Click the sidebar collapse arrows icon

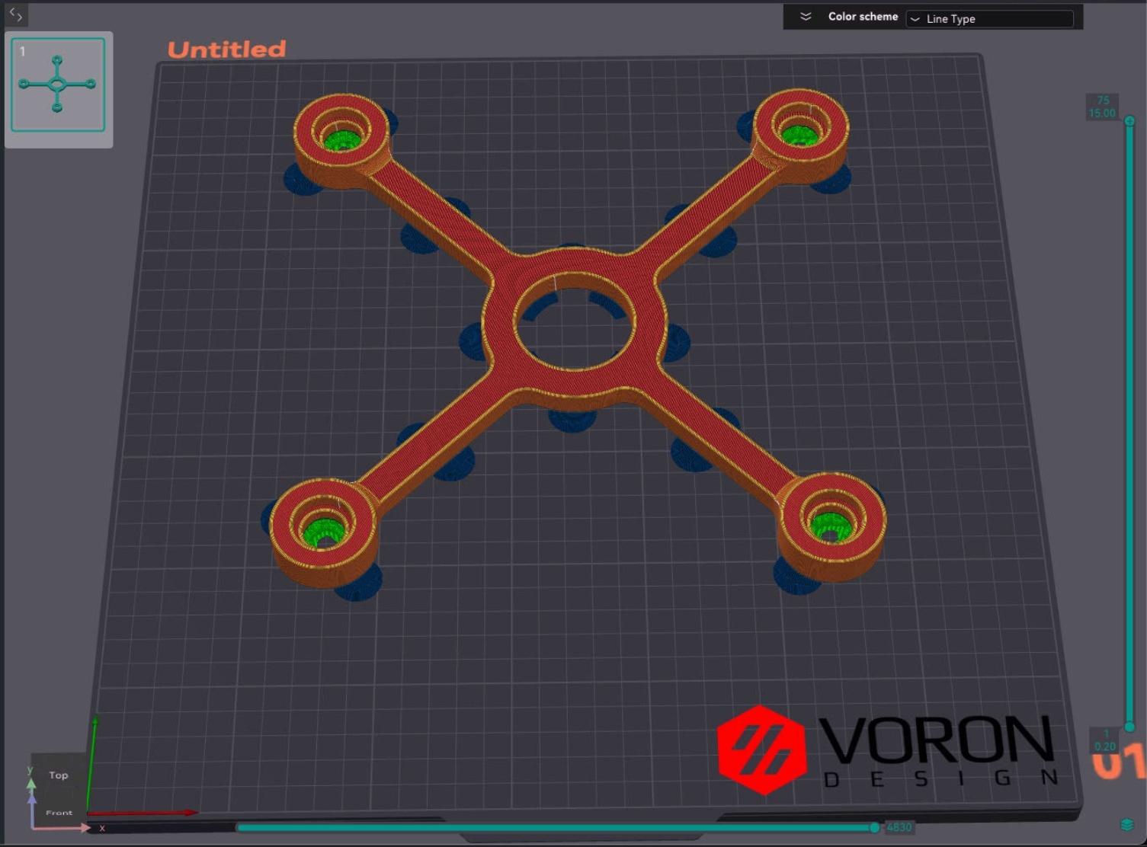pos(15,14)
